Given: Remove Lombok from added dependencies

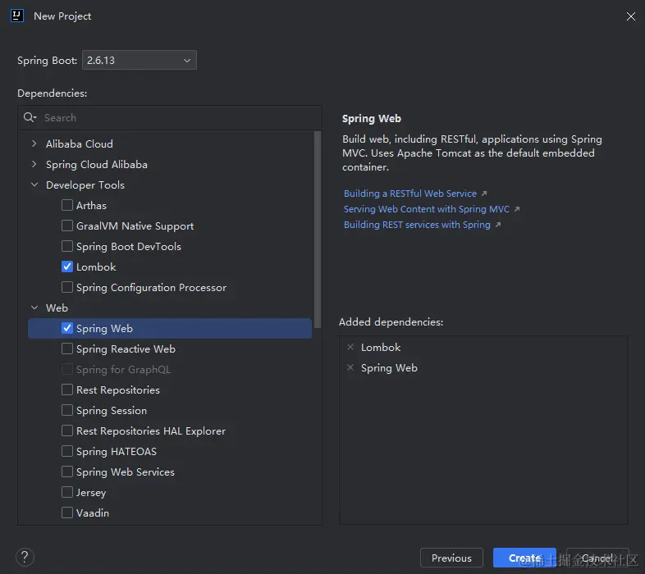Looking at the screenshot, I should click(x=350, y=347).
